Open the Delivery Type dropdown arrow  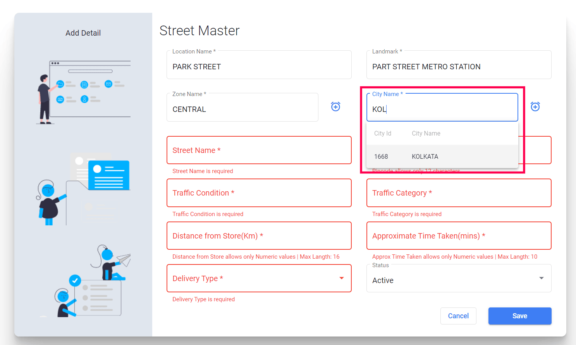click(x=341, y=278)
